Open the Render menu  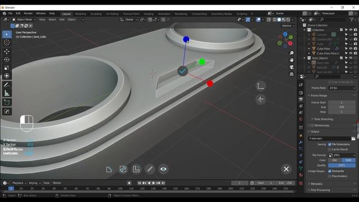pyautogui.click(x=28, y=13)
